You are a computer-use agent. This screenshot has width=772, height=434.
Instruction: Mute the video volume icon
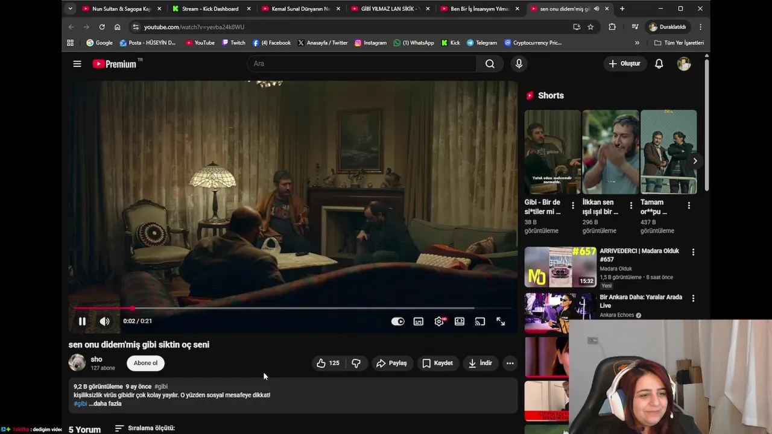(104, 321)
